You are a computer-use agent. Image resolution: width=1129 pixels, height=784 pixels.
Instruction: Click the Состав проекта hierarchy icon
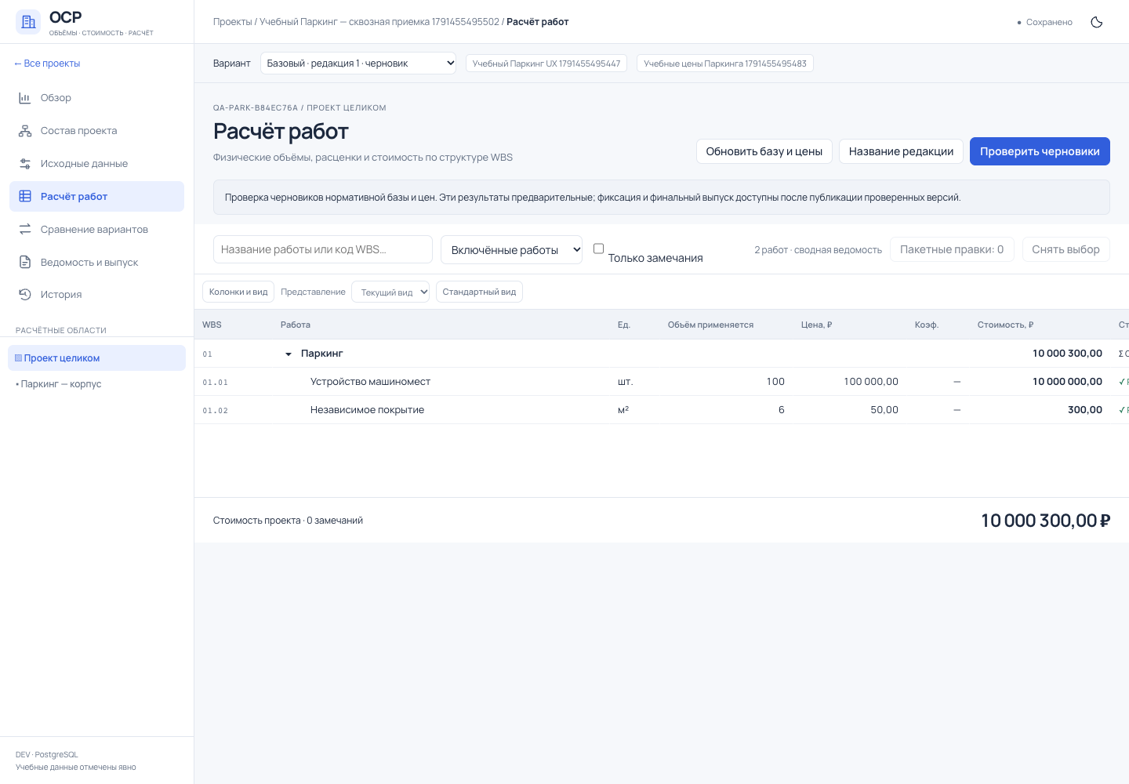click(25, 131)
